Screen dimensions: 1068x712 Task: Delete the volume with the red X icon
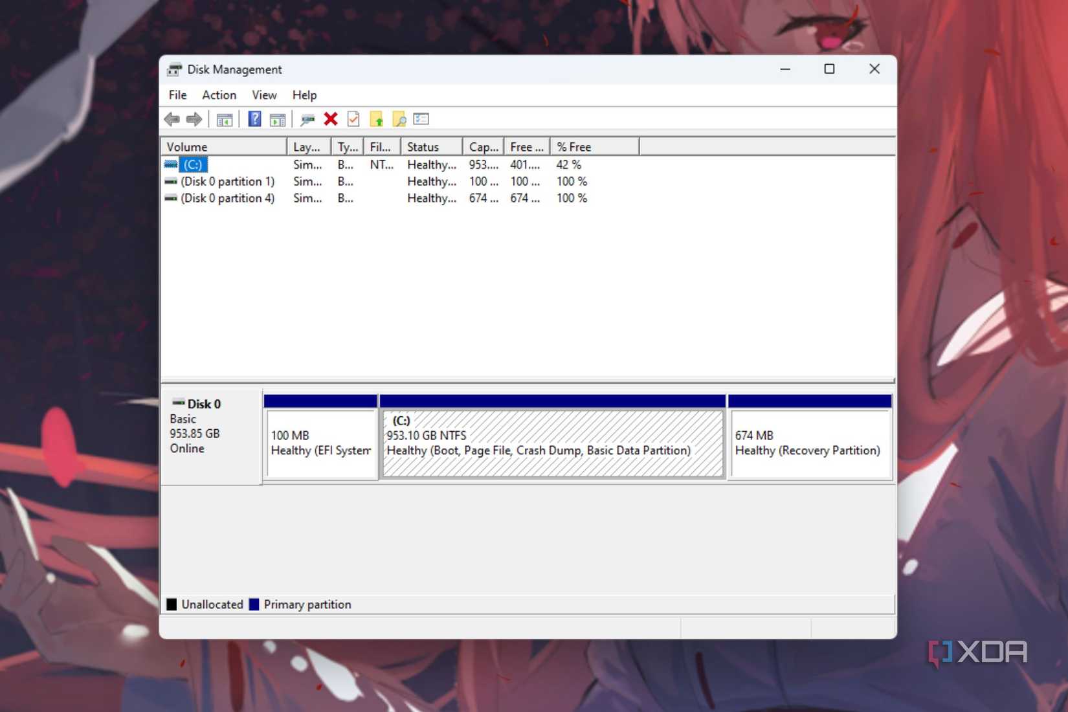point(331,118)
